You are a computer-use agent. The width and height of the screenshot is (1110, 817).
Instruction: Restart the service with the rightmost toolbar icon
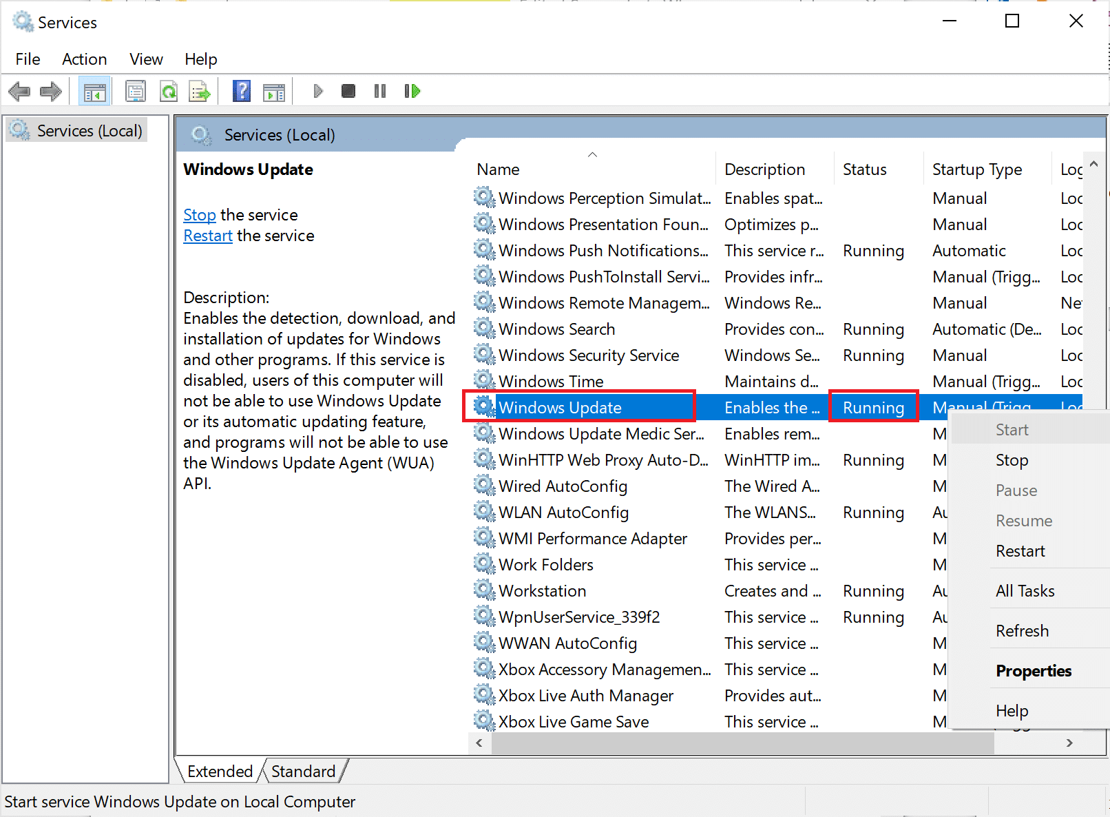pyautogui.click(x=412, y=90)
